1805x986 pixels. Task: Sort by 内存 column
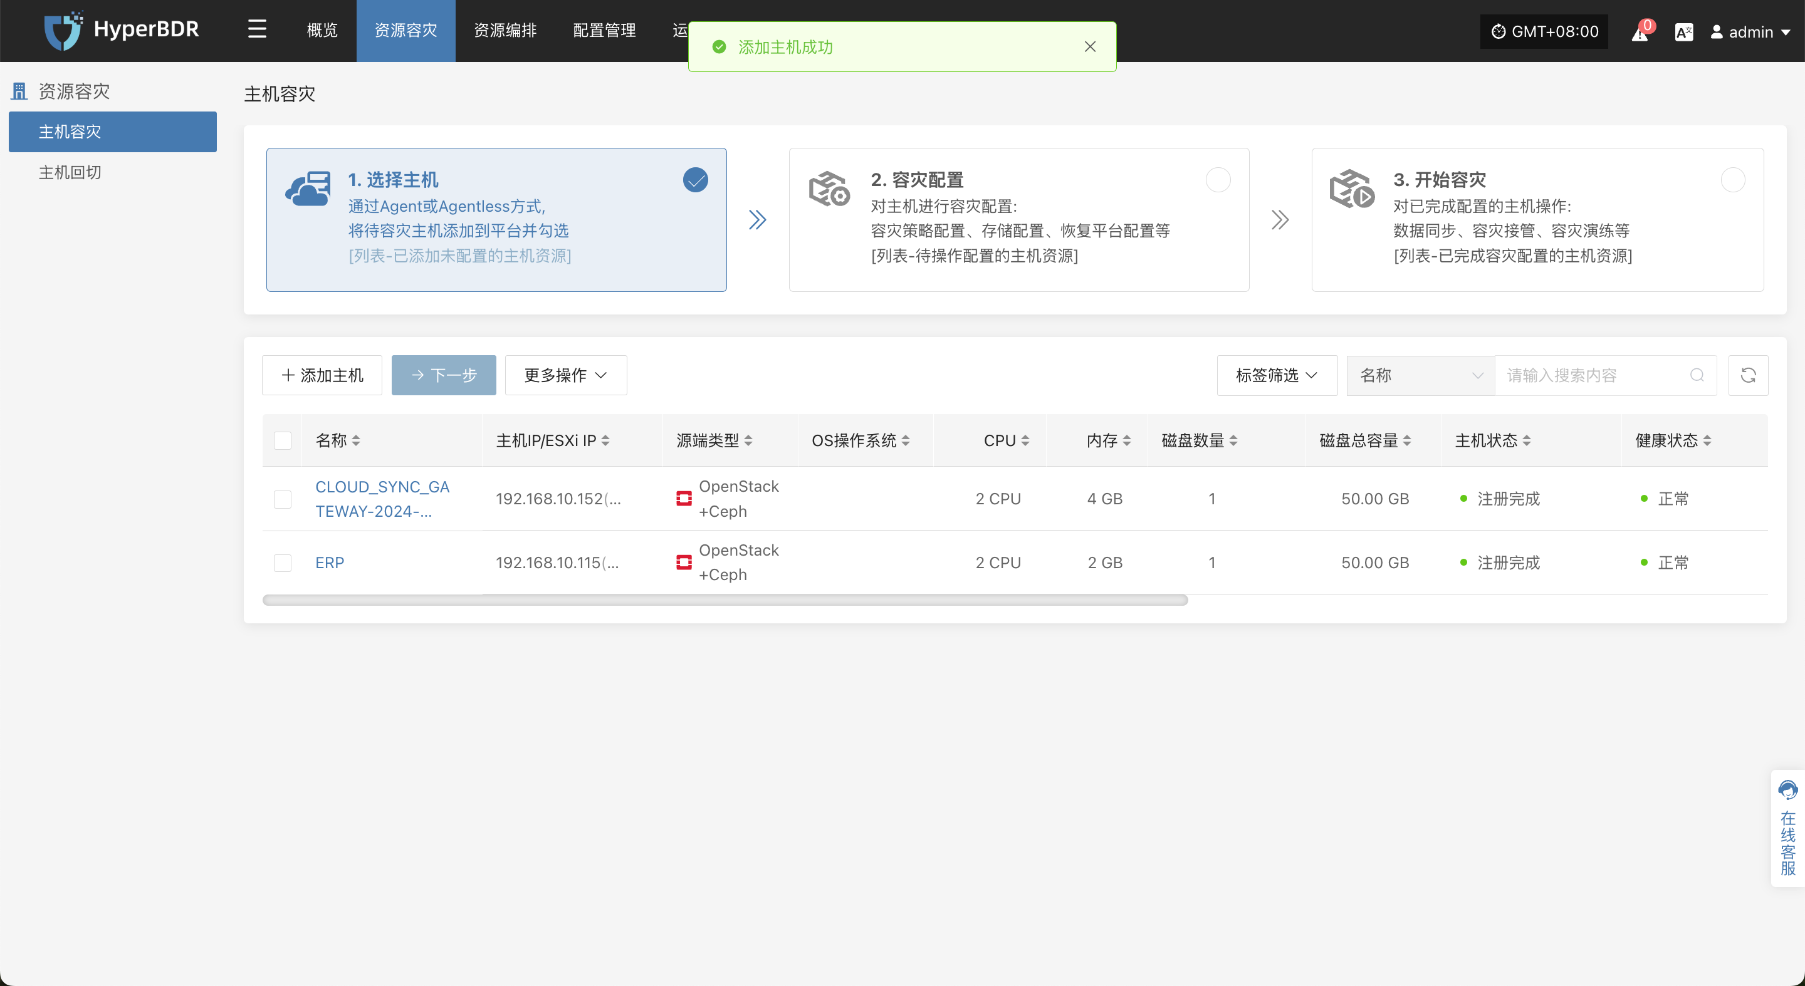[1127, 440]
